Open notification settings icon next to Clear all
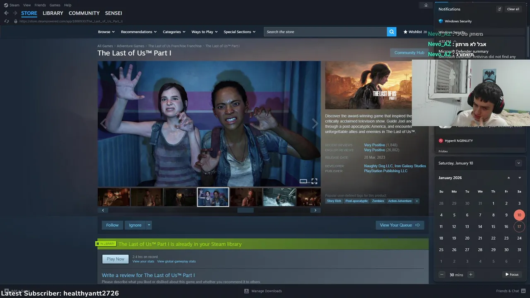 point(499,9)
